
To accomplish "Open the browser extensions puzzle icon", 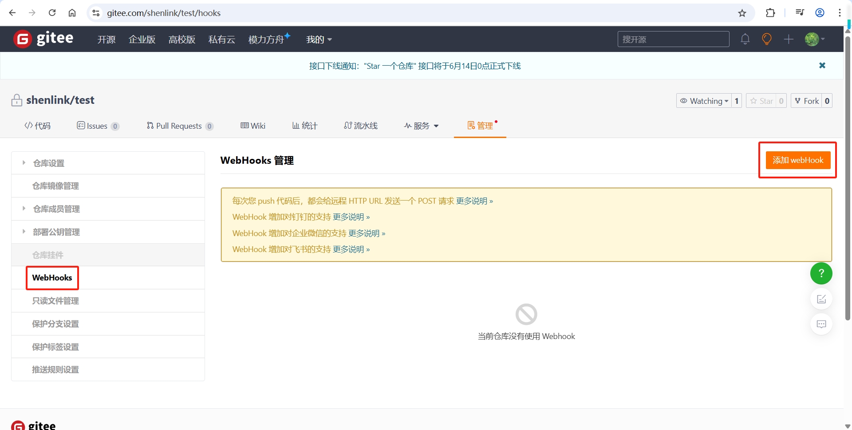I will tap(771, 13).
